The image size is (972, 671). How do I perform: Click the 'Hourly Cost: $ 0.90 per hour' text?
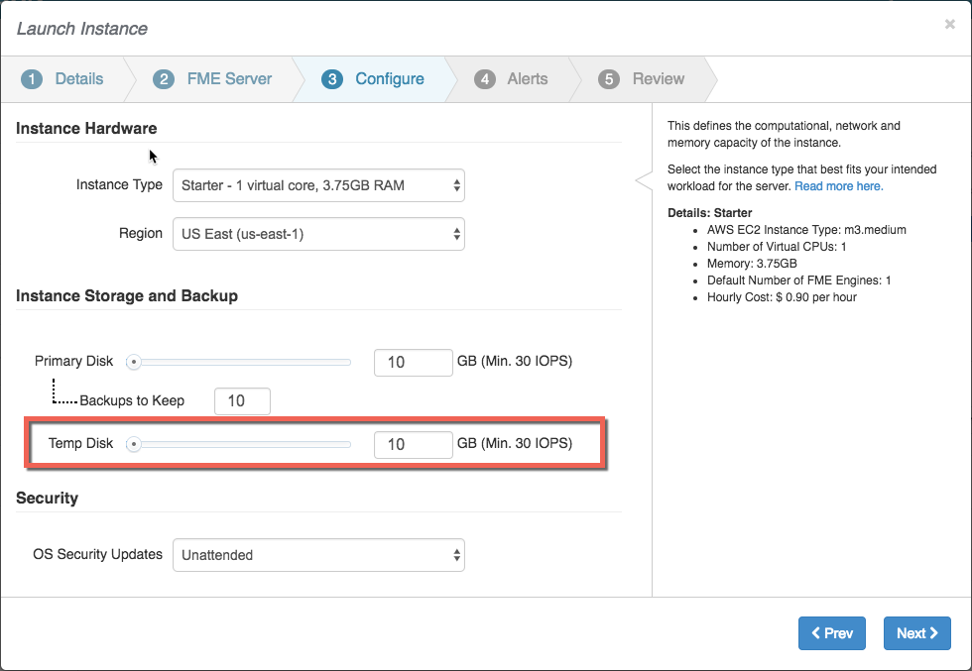click(x=782, y=297)
